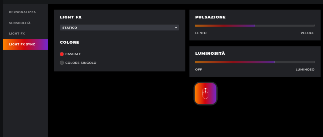Screen dimensions: 323x137
Task: Select the Casuale color radio button
Action: coord(62,54)
